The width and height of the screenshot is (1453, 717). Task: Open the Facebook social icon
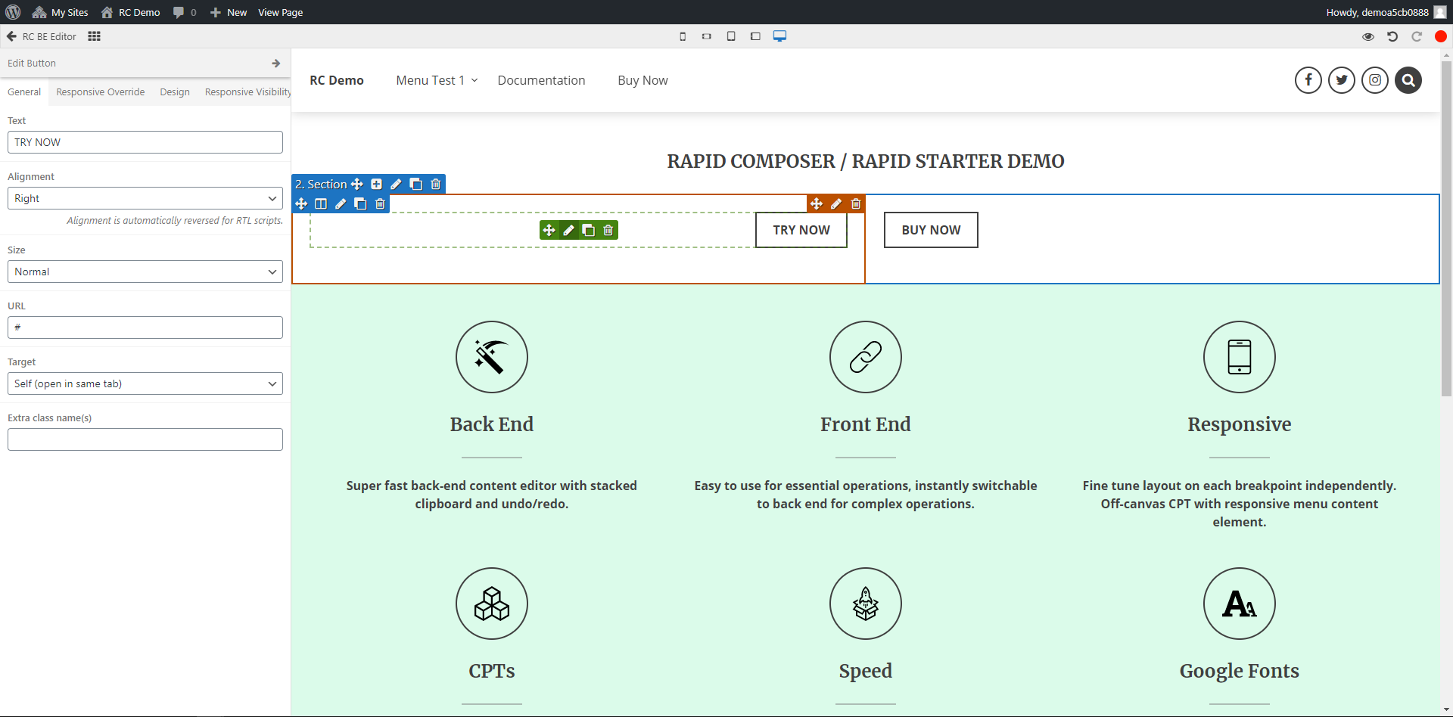(1308, 80)
